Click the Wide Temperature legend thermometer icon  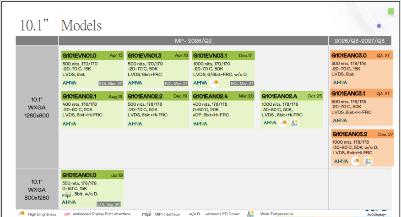(250, 214)
